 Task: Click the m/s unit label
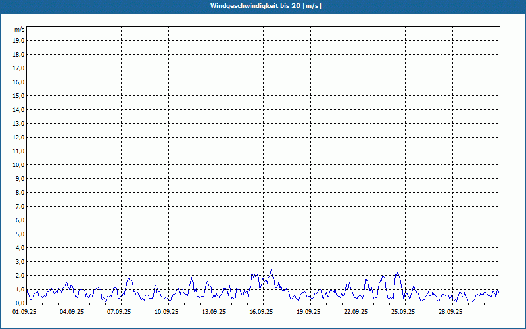(x=20, y=30)
